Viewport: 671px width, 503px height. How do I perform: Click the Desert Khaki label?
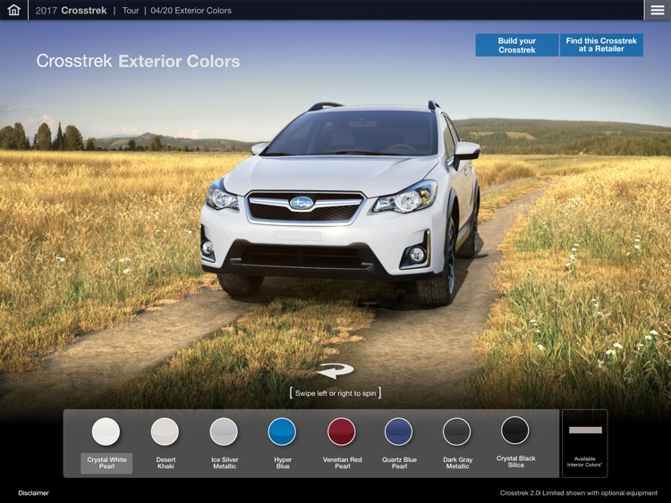click(x=166, y=463)
